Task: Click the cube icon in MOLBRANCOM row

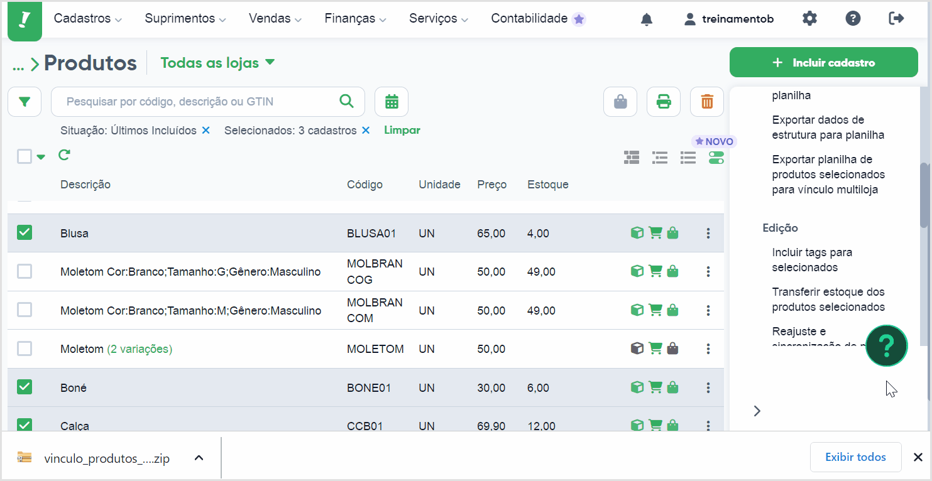Action: point(637,310)
